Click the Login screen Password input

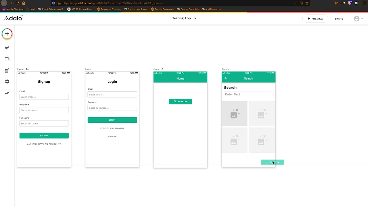pyautogui.click(x=112, y=108)
